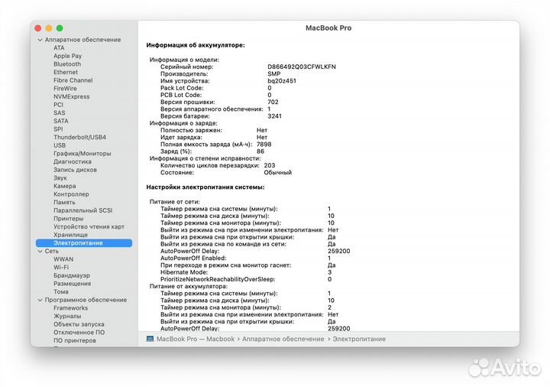
Task: Select Журналы in the sidebar
Action: point(67,316)
